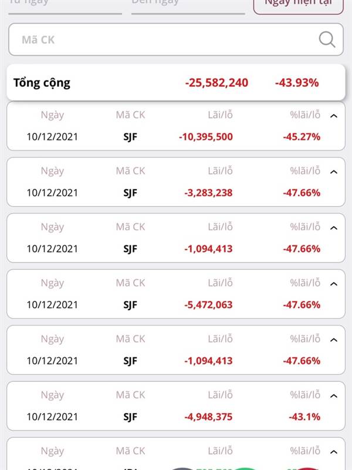Tap the -3,283,238 loss amount

tap(208, 193)
